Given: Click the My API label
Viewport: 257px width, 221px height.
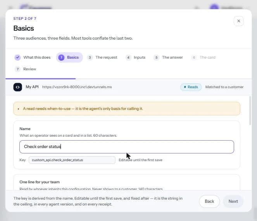Looking at the screenshot, I should pyautogui.click(x=32, y=87).
